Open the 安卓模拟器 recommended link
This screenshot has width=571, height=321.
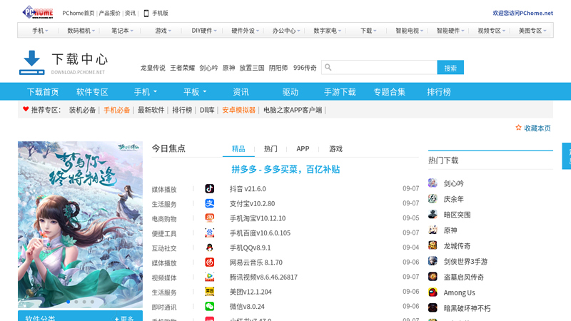point(238,110)
